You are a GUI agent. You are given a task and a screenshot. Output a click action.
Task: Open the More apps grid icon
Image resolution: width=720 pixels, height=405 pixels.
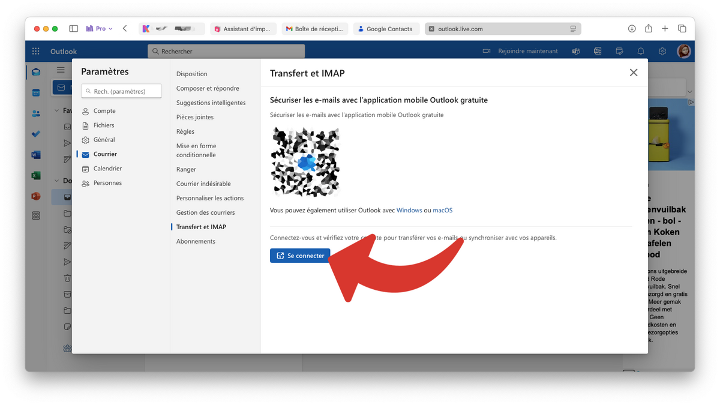(x=36, y=216)
